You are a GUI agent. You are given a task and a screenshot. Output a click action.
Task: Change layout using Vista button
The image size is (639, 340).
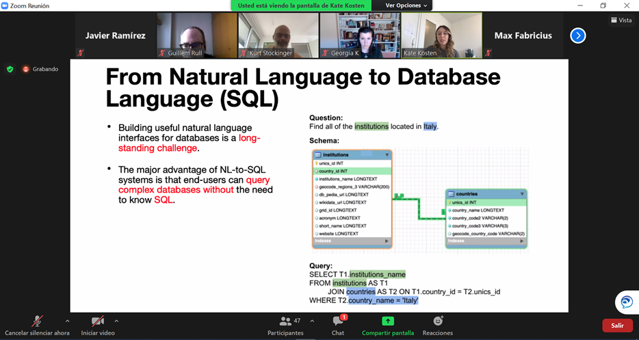(621, 20)
